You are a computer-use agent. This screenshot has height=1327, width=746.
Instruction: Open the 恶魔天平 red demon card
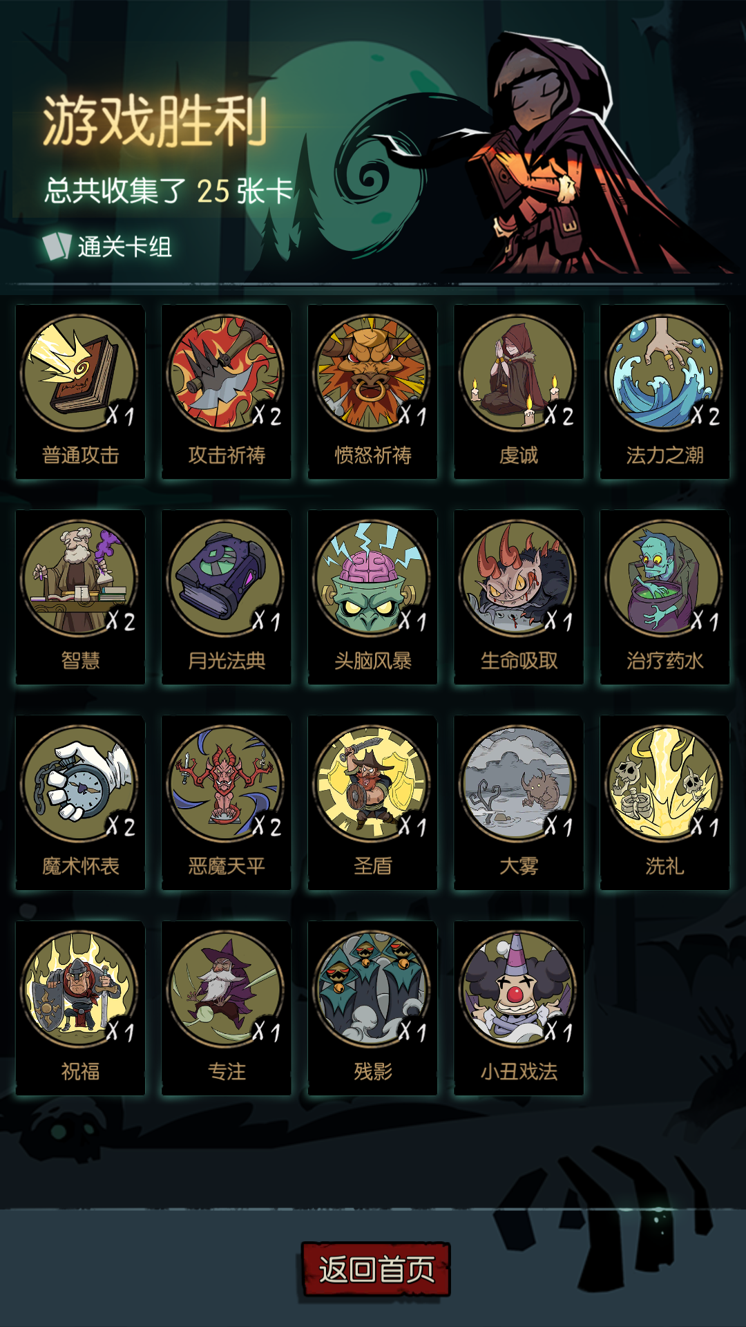tap(227, 802)
